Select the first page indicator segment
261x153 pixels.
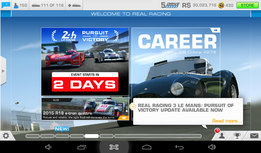pyautogui.click(x=33, y=136)
